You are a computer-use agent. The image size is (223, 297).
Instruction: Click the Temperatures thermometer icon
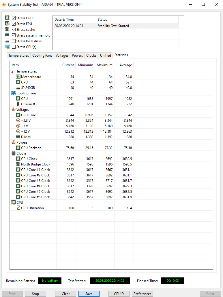[13, 71]
